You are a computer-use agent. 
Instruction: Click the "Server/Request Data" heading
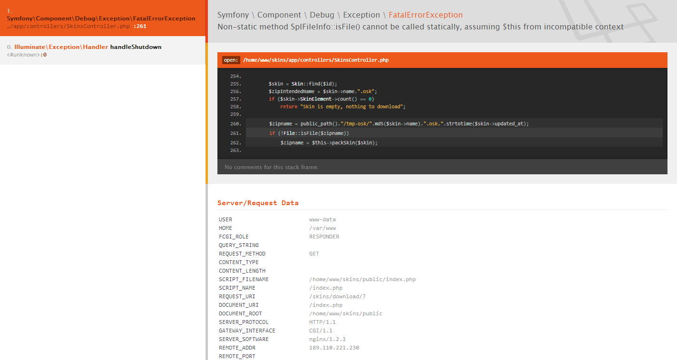click(x=258, y=203)
